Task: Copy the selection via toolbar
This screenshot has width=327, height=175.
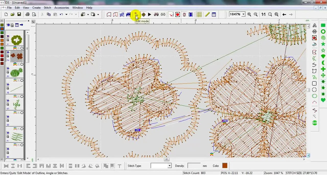Action: pos(49,15)
